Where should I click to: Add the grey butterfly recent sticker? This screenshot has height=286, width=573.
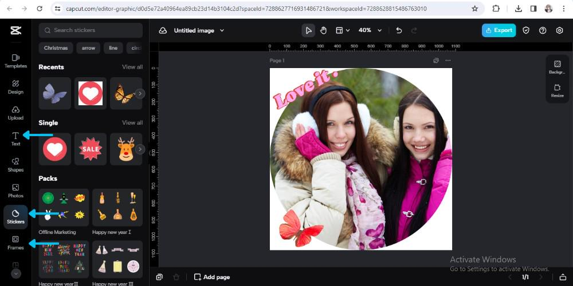pyautogui.click(x=55, y=93)
